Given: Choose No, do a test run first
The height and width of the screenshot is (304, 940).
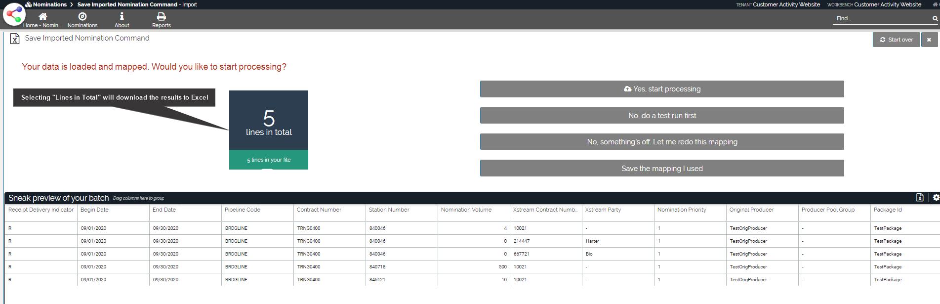Looking at the screenshot, I should tap(662, 116).
